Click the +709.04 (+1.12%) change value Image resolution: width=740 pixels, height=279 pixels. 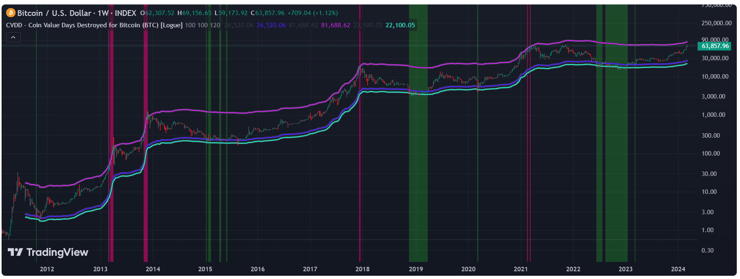pos(313,13)
